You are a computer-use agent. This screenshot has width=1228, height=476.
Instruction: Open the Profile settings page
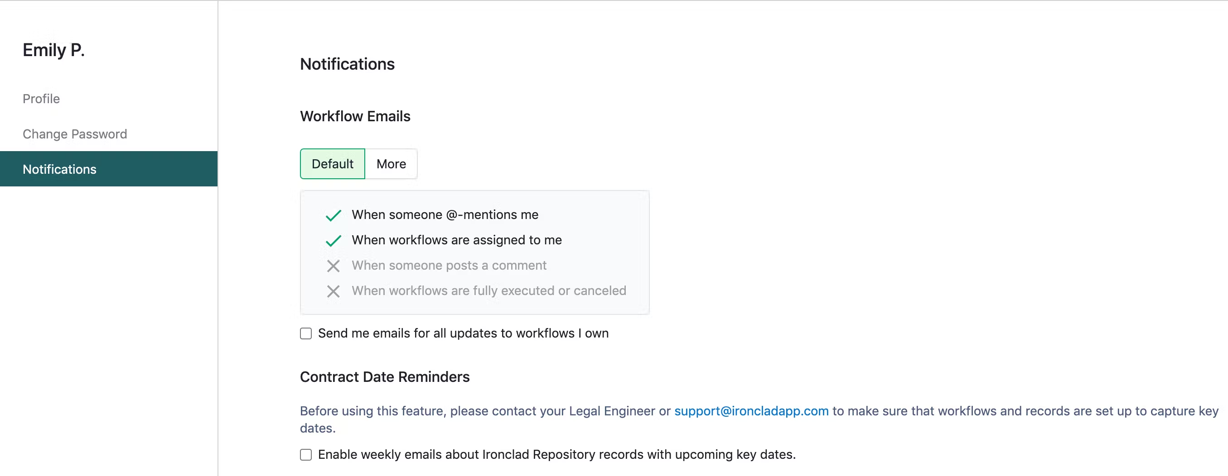[42, 99]
